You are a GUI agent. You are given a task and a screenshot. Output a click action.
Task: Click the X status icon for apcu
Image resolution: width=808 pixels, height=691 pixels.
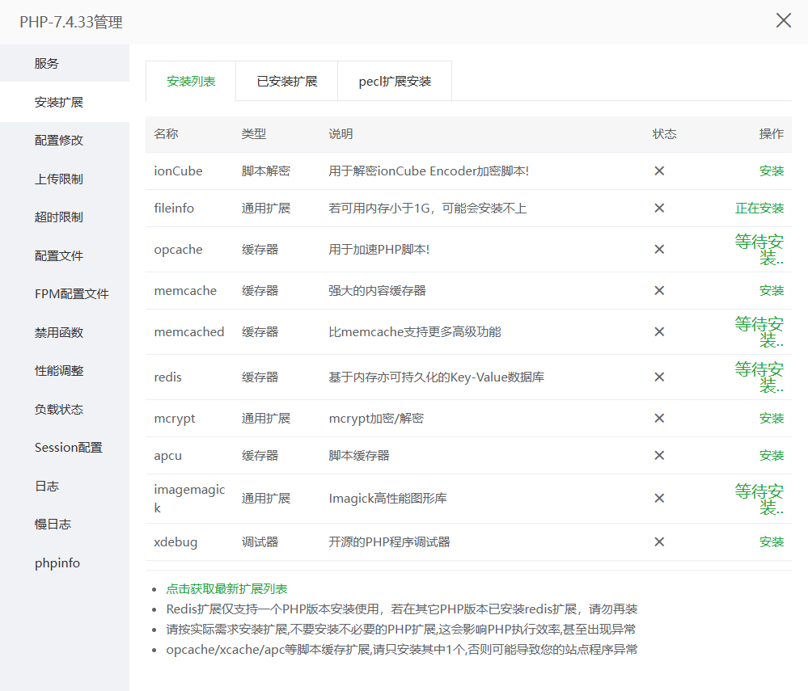coord(659,456)
